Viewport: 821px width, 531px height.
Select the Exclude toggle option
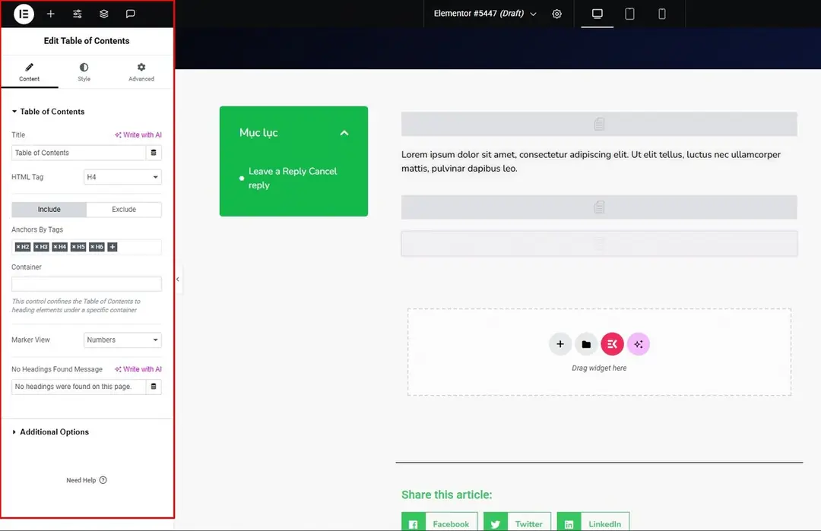(x=124, y=209)
